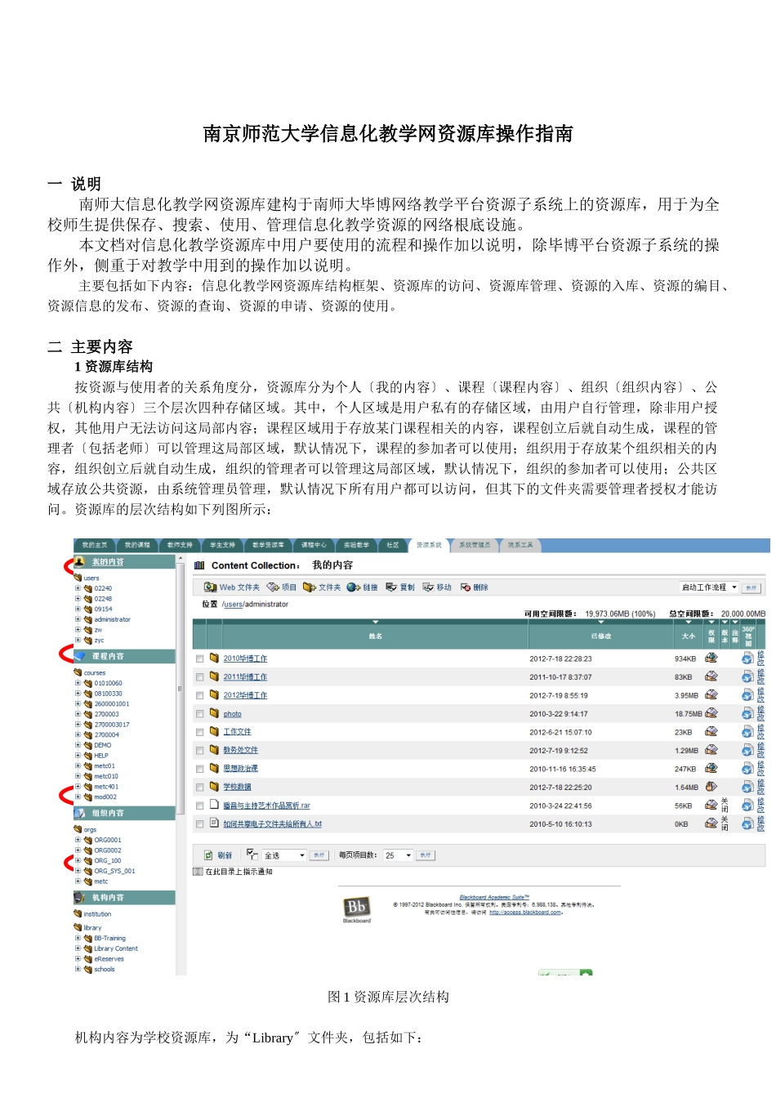
Task: Open the 2012毕博工作 folder link
Action: [x=245, y=695]
